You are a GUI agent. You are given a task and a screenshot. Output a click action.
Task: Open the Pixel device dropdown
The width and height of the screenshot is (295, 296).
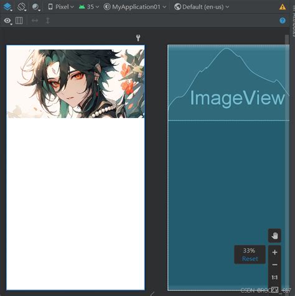pyautogui.click(x=61, y=7)
